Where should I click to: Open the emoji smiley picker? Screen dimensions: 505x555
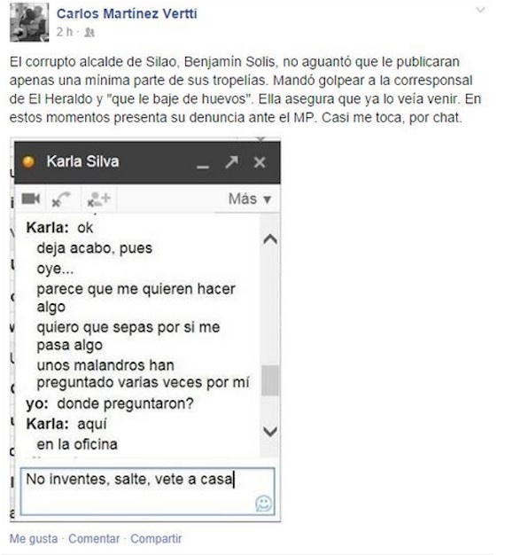coord(264,504)
